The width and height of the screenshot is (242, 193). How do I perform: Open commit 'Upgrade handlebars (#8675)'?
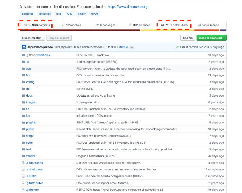pos(96,156)
